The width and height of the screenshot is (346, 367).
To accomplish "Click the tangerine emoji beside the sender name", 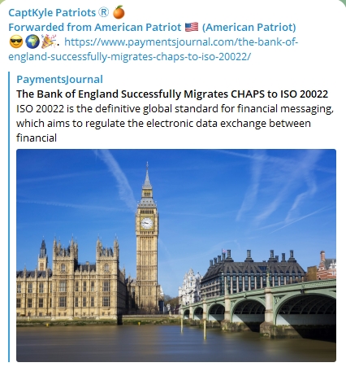I will pyautogui.click(x=119, y=12).
